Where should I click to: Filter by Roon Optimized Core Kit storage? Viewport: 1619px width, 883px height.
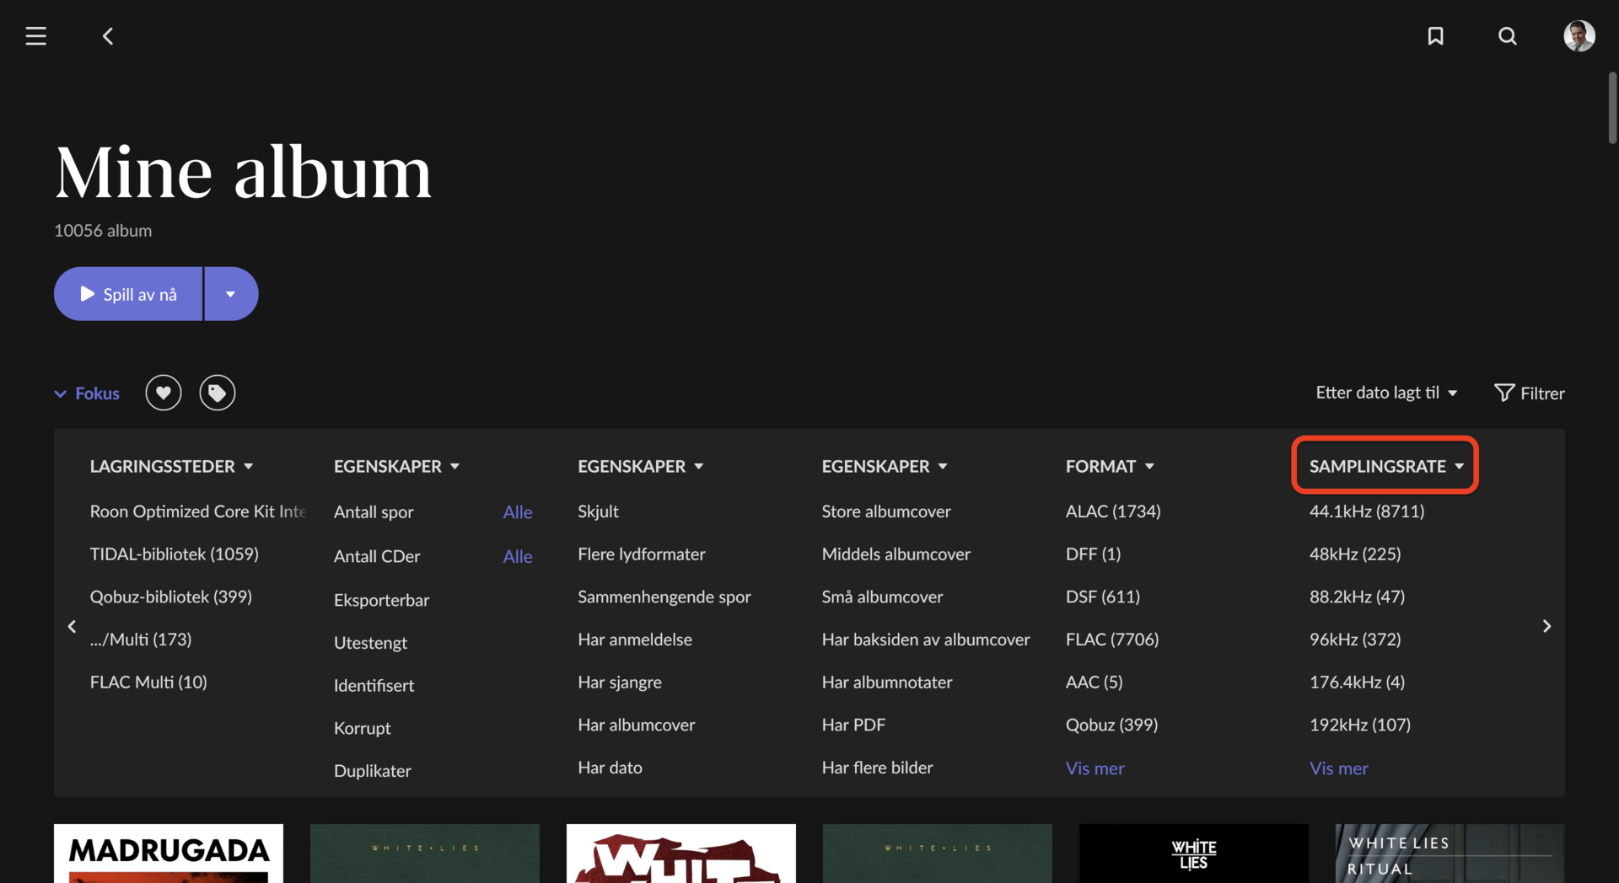[x=198, y=511]
